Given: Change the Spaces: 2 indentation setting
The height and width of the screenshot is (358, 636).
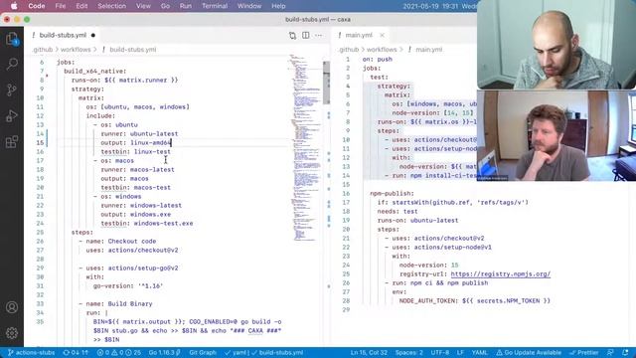Looking at the screenshot, I should [408, 352].
